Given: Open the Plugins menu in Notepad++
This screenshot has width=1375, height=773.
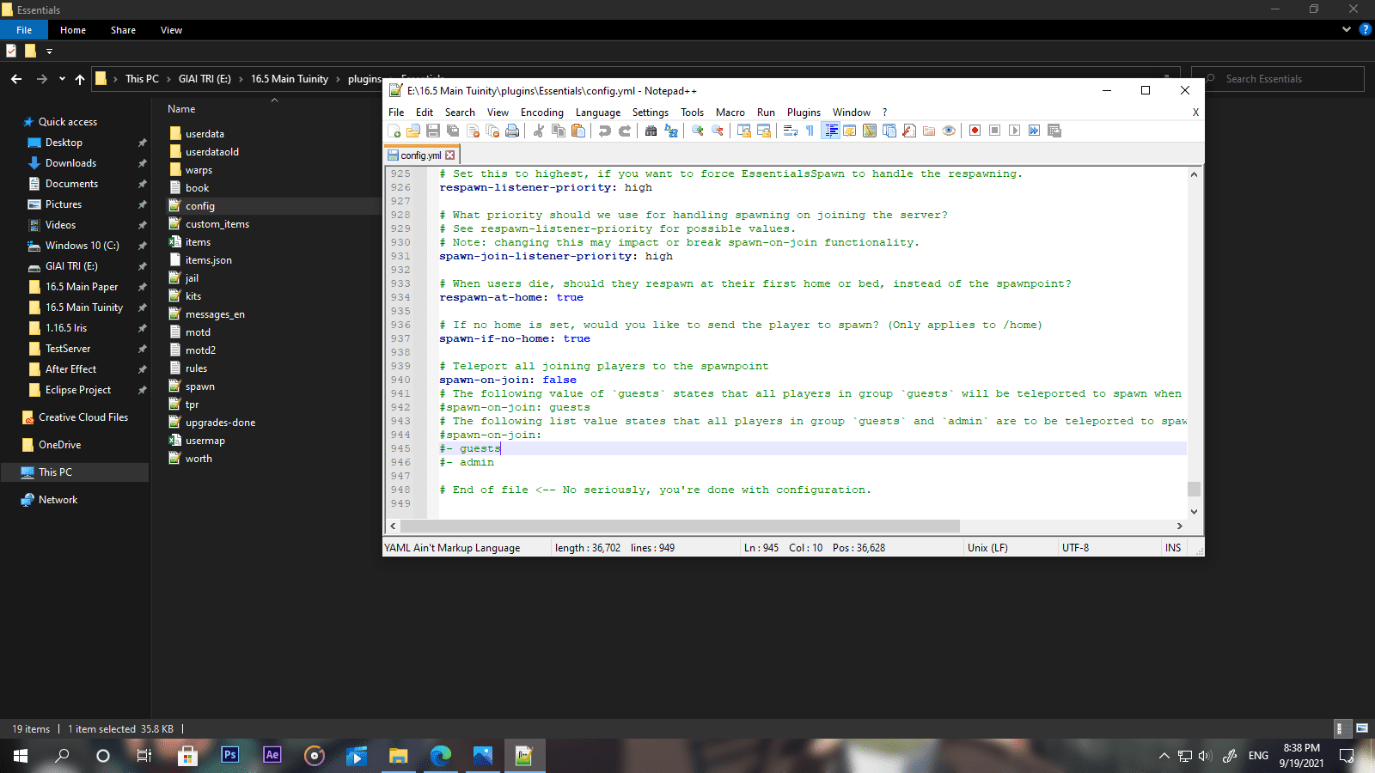Looking at the screenshot, I should click(x=803, y=113).
